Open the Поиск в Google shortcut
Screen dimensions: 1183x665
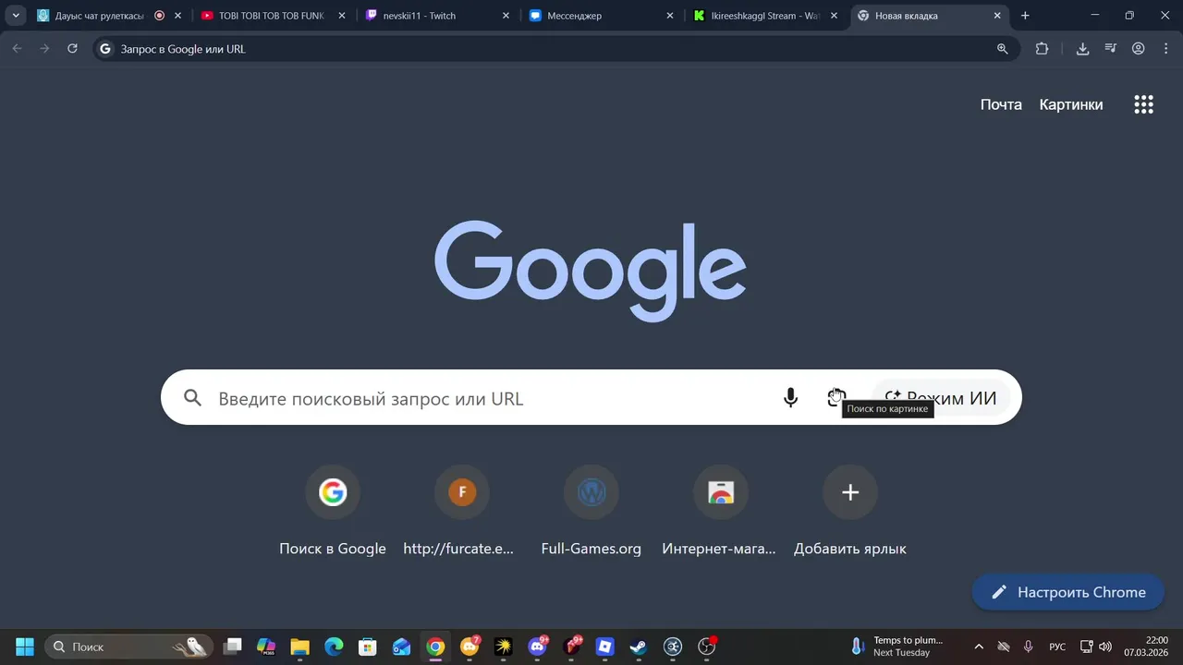tap(333, 511)
